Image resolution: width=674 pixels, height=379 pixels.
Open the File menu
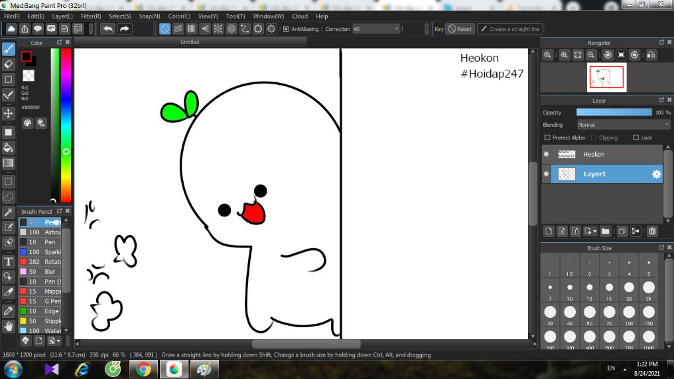[x=12, y=16]
